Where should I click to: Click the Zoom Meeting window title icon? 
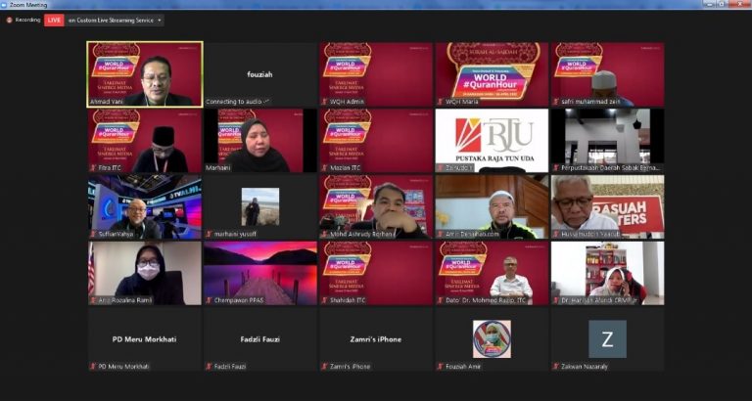4,4
